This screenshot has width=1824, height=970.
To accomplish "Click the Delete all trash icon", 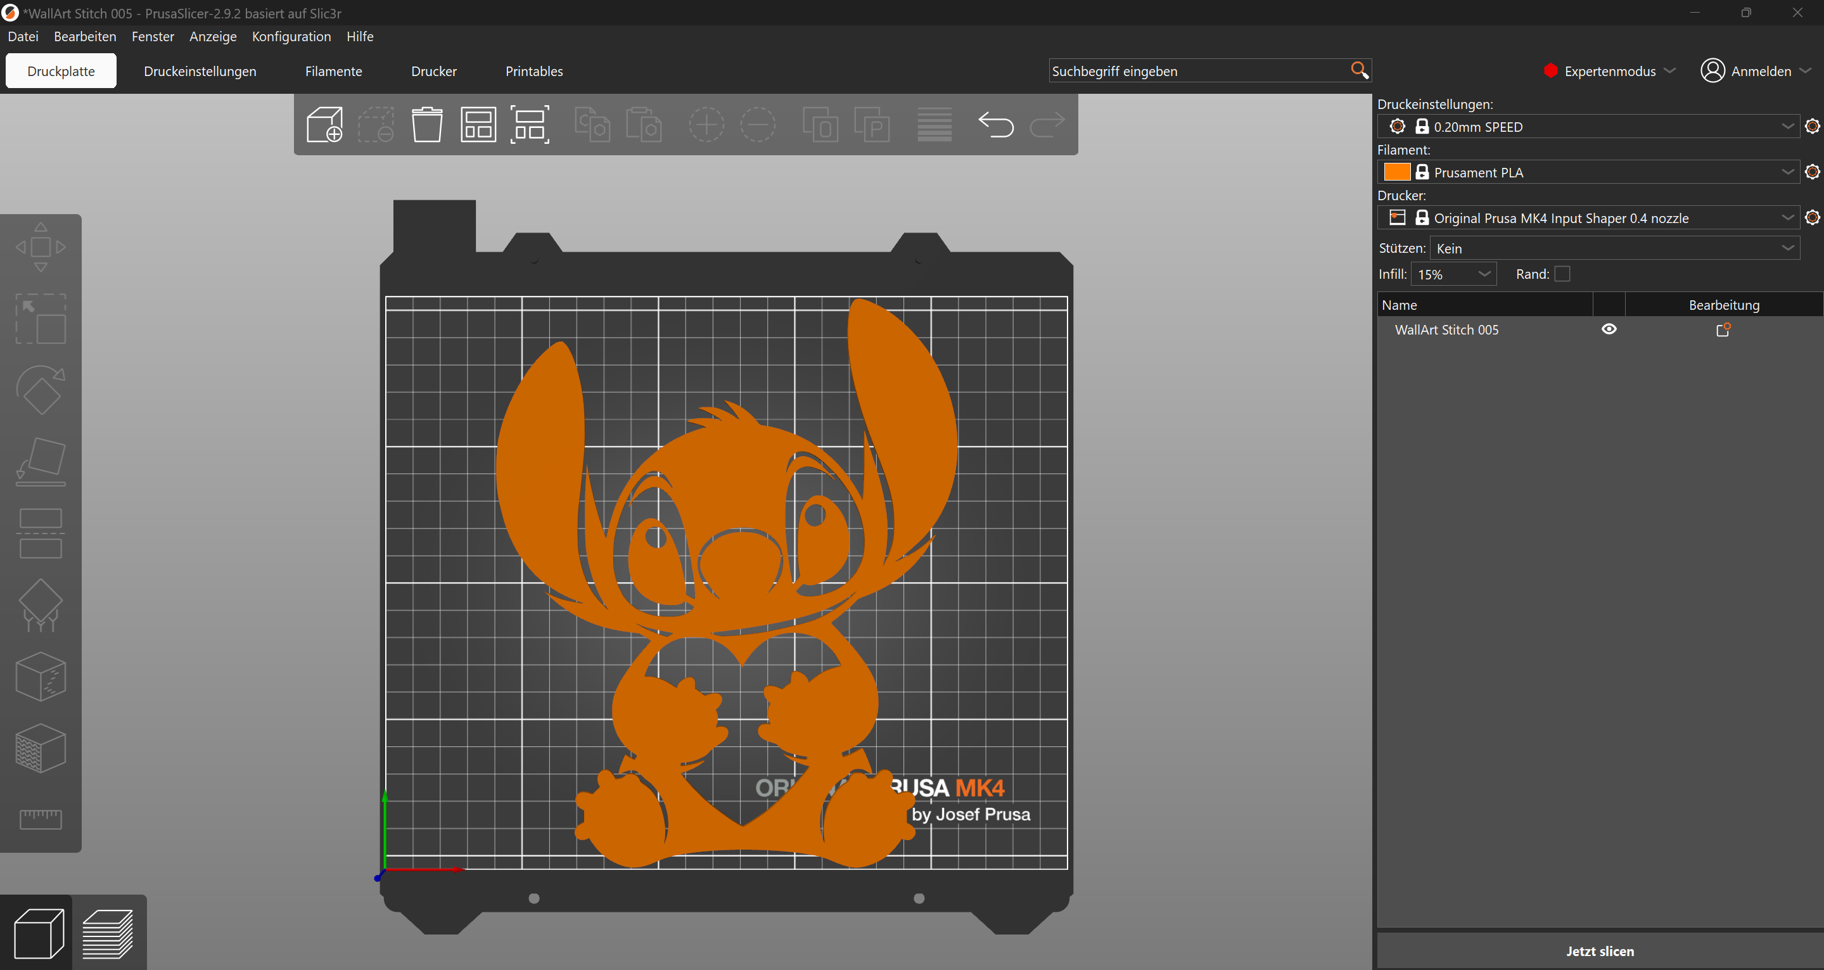I will point(427,125).
